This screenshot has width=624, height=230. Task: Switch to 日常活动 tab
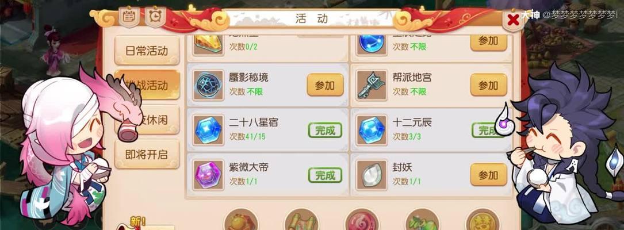[x=147, y=51]
